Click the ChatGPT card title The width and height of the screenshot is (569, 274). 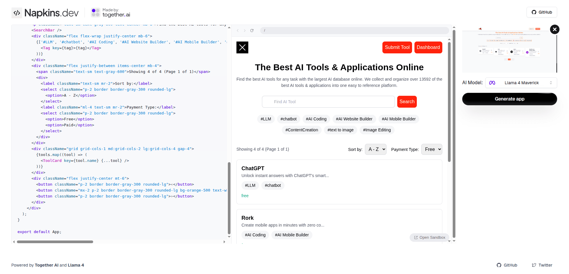(x=253, y=168)
